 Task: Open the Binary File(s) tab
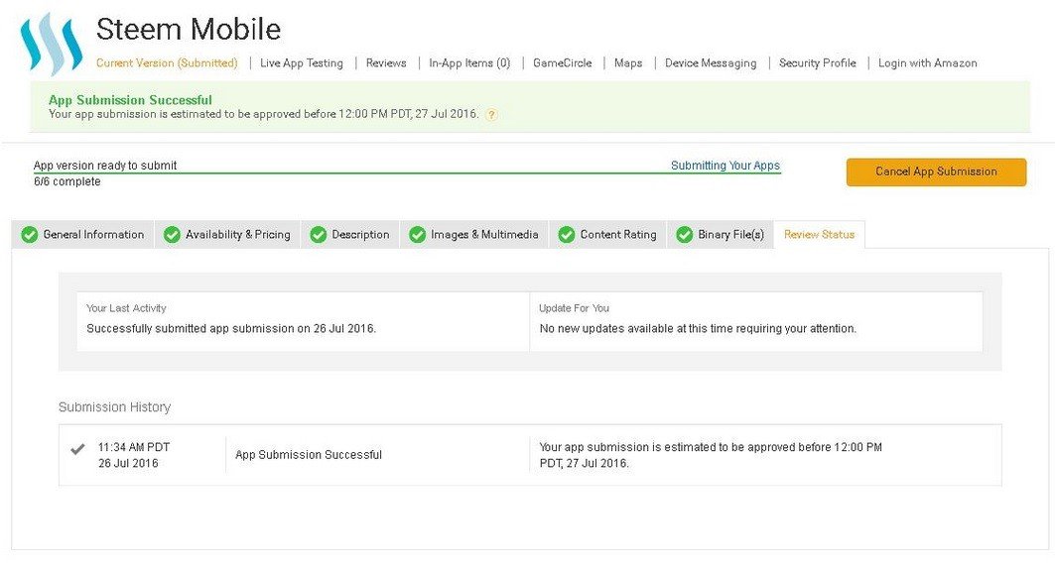[721, 235]
